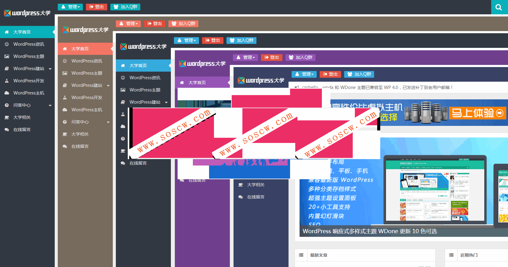Click the smiley icon for WordPress资讯 in the dark gray sidebar
508x267 pixels.
click(7, 44)
